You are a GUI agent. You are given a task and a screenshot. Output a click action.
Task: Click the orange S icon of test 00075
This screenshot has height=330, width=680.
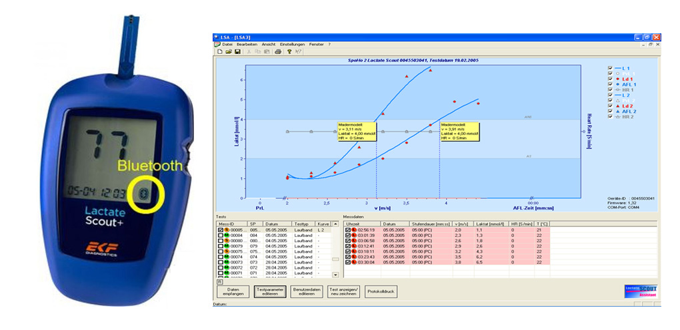[227, 251]
